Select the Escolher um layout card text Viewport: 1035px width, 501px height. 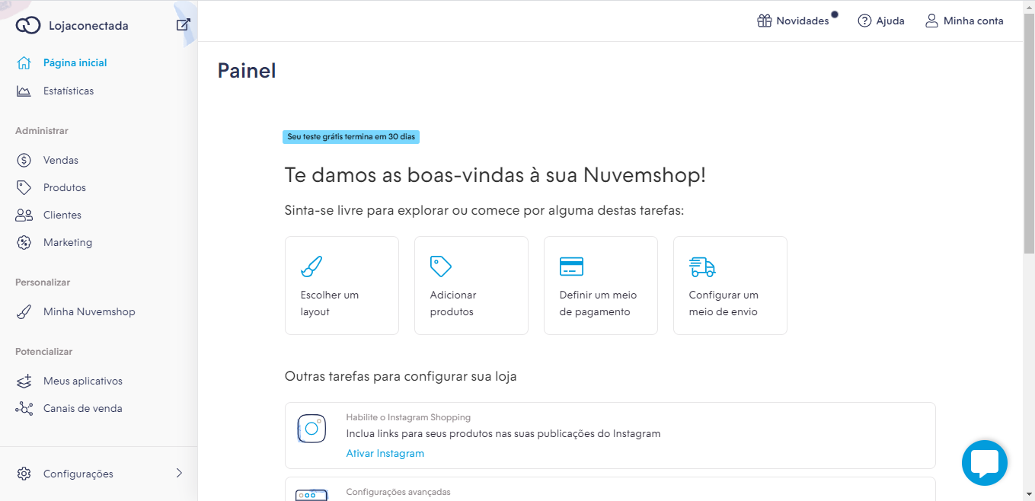coord(330,303)
